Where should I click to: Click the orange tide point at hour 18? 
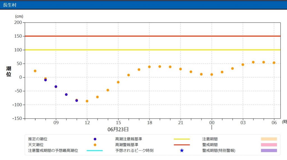pos(149,67)
